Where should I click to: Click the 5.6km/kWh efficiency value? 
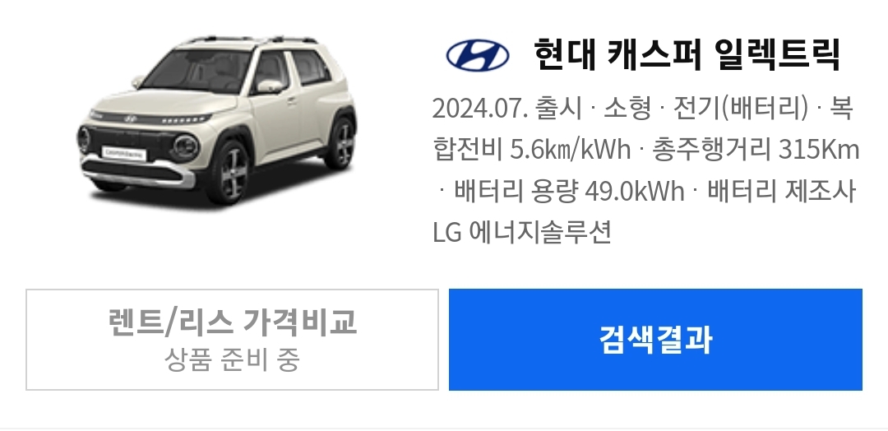pos(571,150)
